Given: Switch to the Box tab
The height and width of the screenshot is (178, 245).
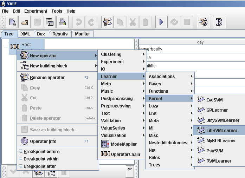Looking at the screenshot, I should 41,34.
